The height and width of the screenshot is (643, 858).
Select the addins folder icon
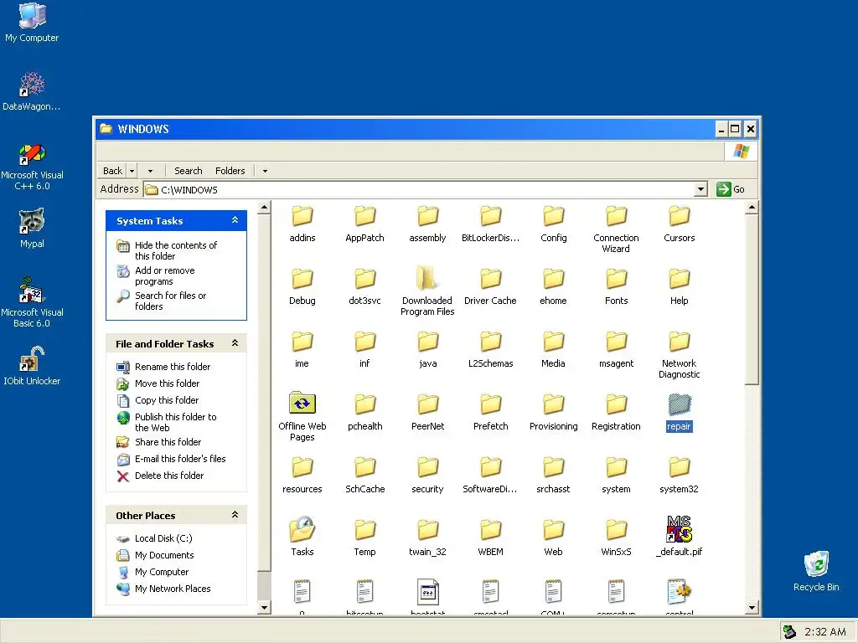(x=302, y=215)
